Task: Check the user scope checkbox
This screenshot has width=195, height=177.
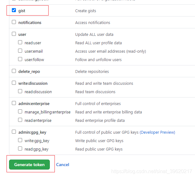Action: 14,34
